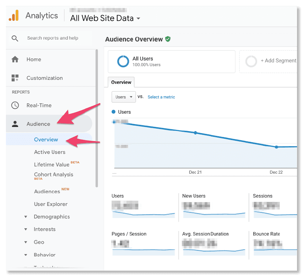Click the sidebar vertical scrollbar
This screenshot has width=303, height=279.
click(97, 118)
